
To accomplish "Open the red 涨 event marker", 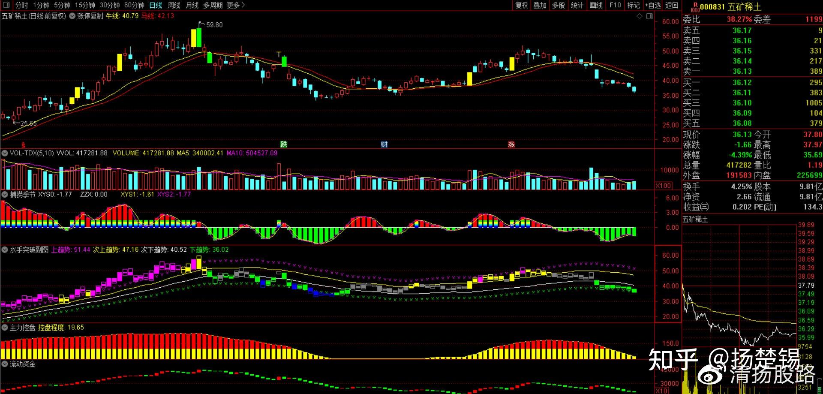I will pyautogui.click(x=511, y=144).
